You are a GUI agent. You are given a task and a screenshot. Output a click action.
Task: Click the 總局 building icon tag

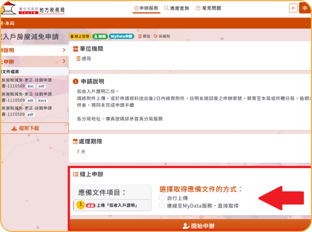click(144, 36)
